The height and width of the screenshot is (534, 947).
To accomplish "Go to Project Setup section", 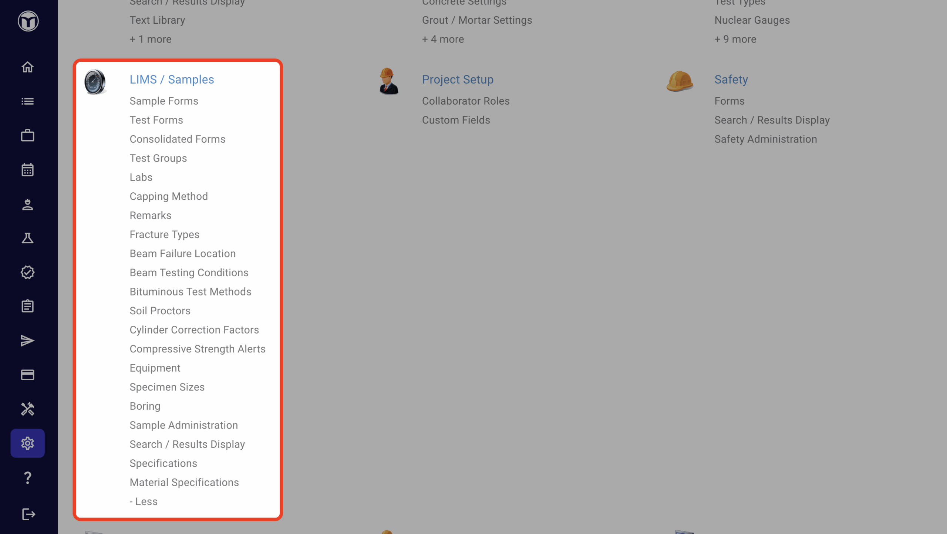I will coord(458,80).
